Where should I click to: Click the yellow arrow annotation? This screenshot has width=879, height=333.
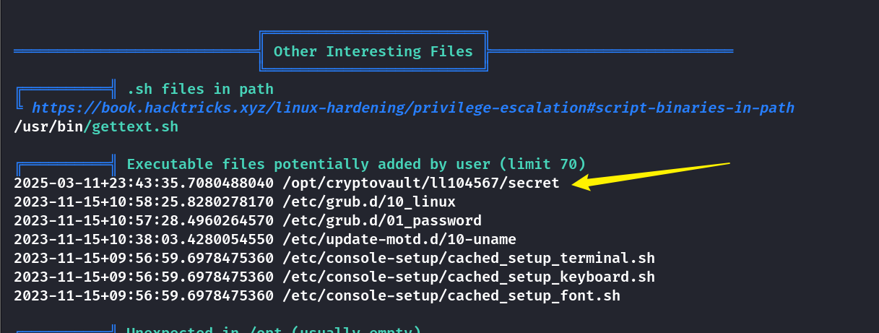(651, 177)
